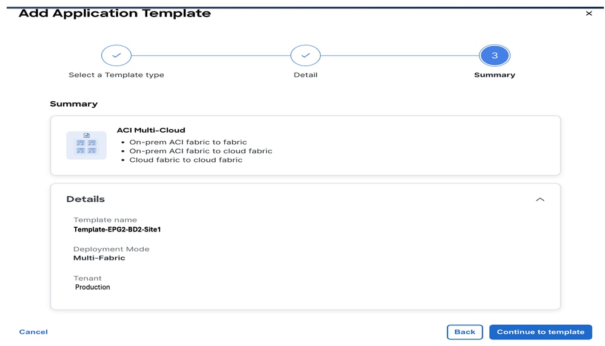The image size is (605, 346).
Task: Go back to the completed Detail step
Action: (x=305, y=56)
